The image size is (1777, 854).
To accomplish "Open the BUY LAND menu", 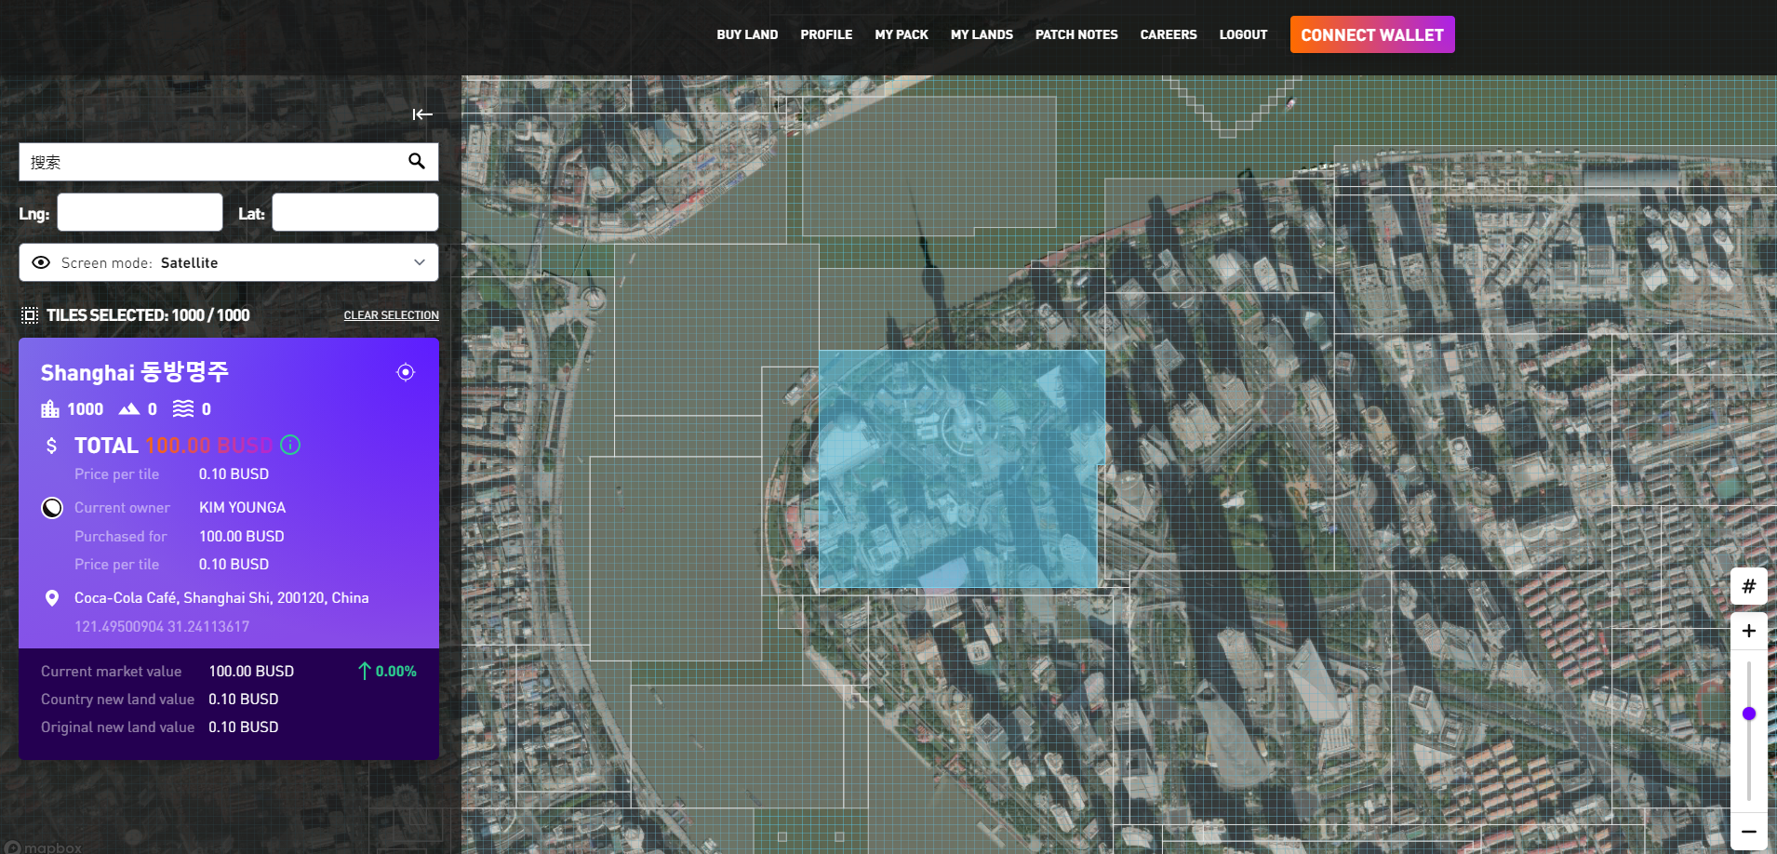I will pos(747,34).
